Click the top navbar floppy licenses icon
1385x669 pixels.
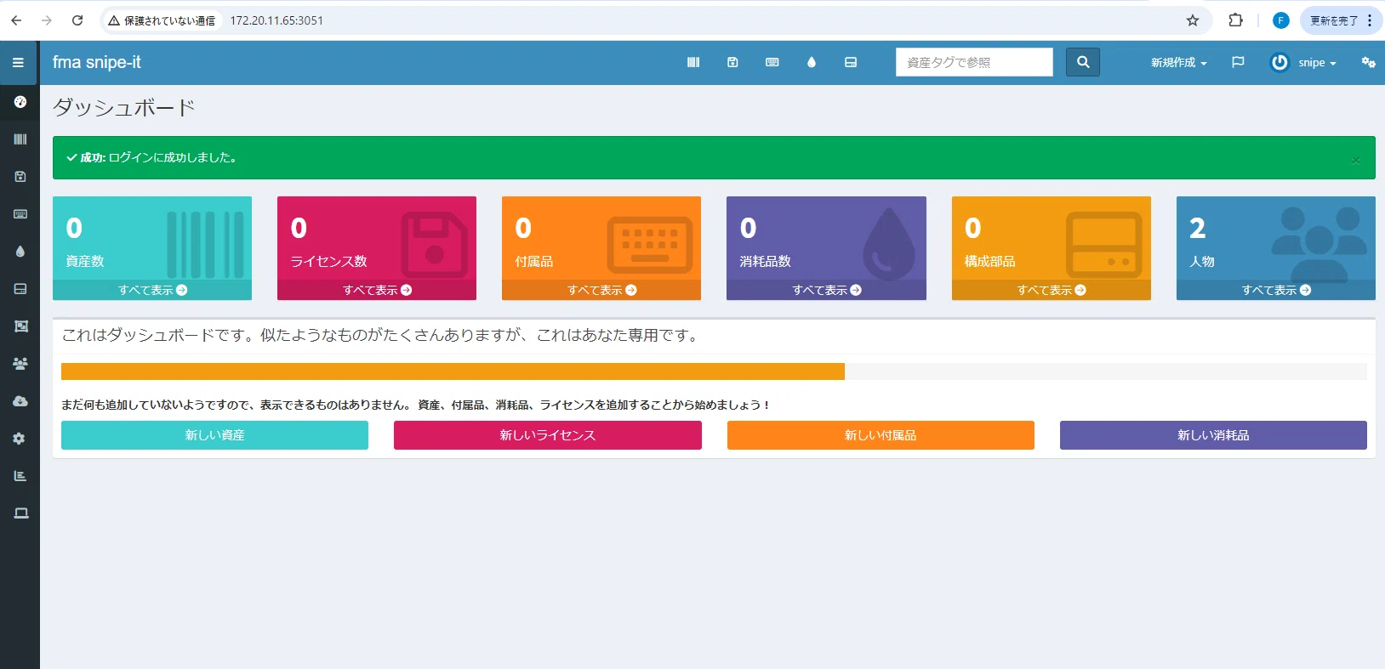pyautogui.click(x=732, y=62)
